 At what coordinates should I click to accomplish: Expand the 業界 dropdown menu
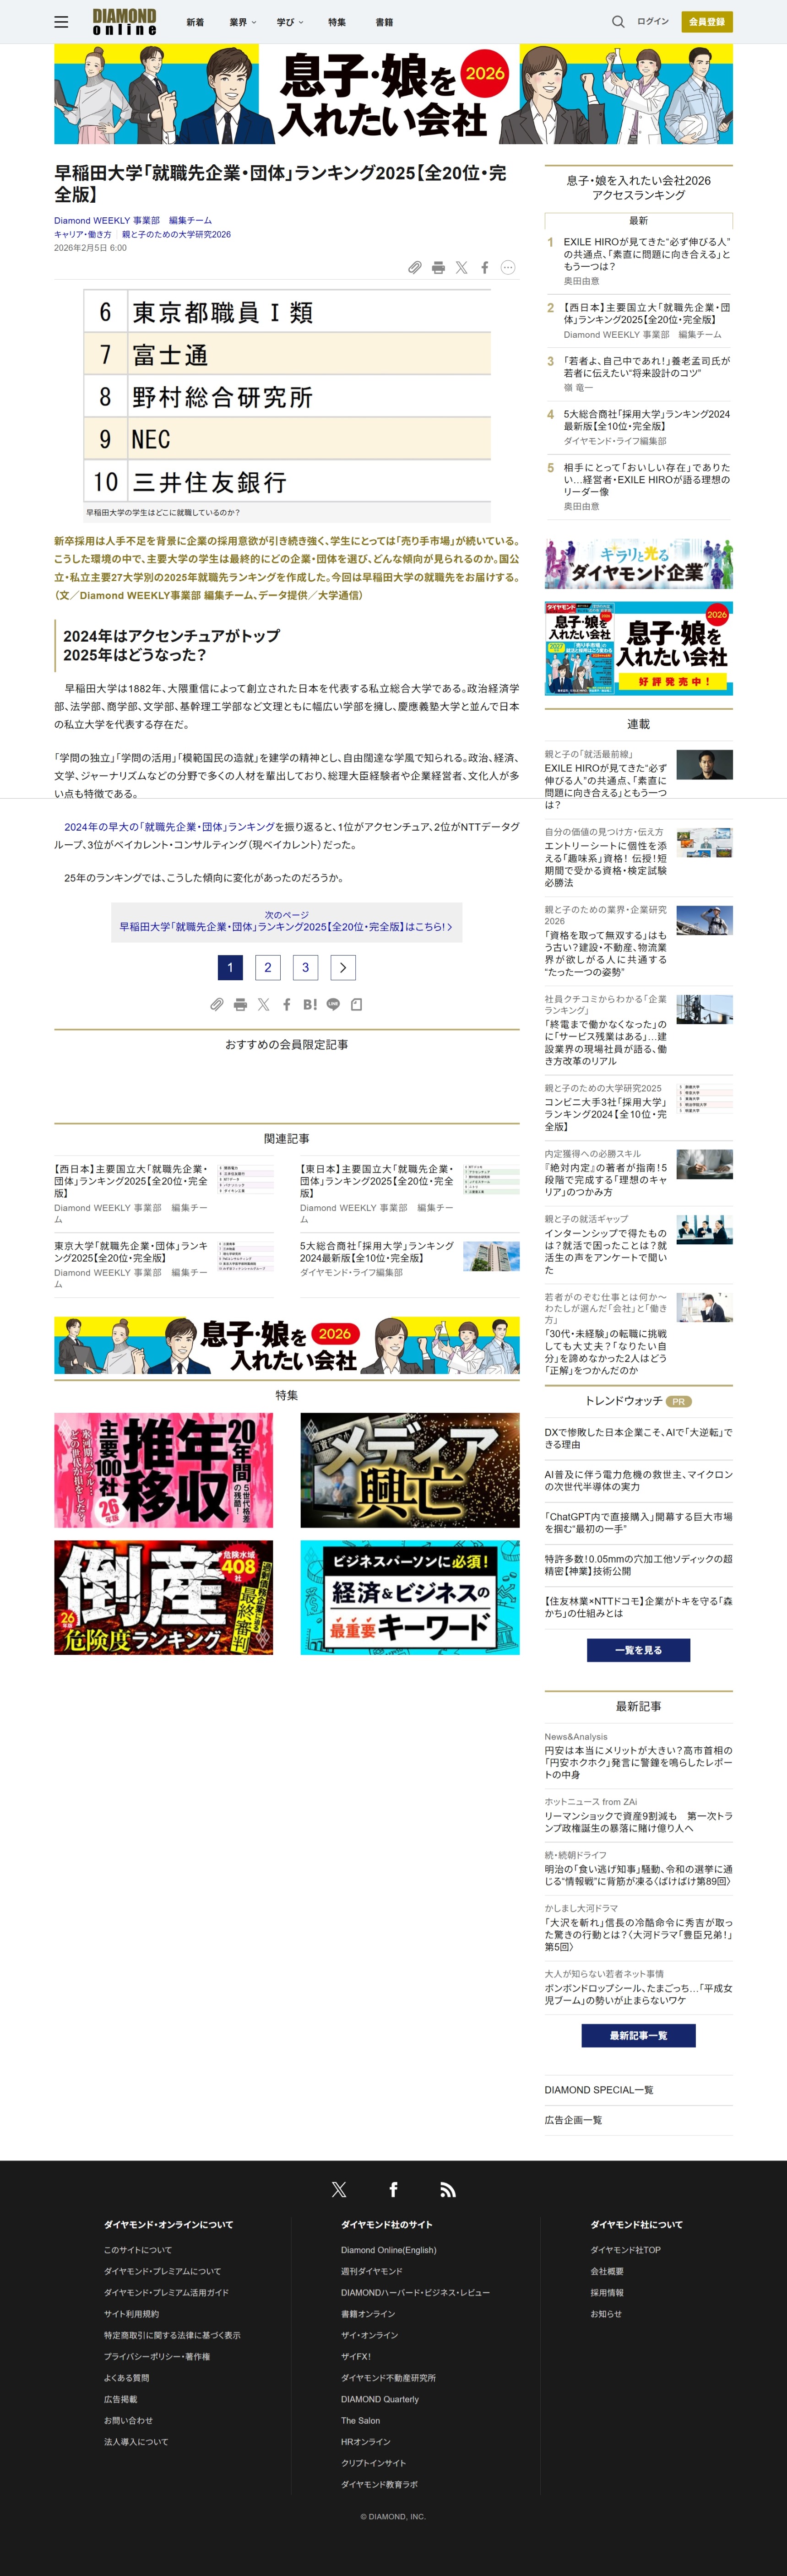tap(242, 22)
